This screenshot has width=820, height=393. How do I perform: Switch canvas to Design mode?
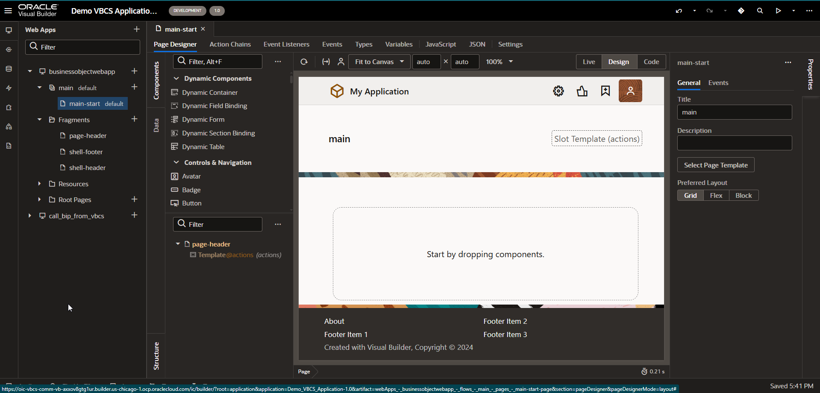pos(619,62)
